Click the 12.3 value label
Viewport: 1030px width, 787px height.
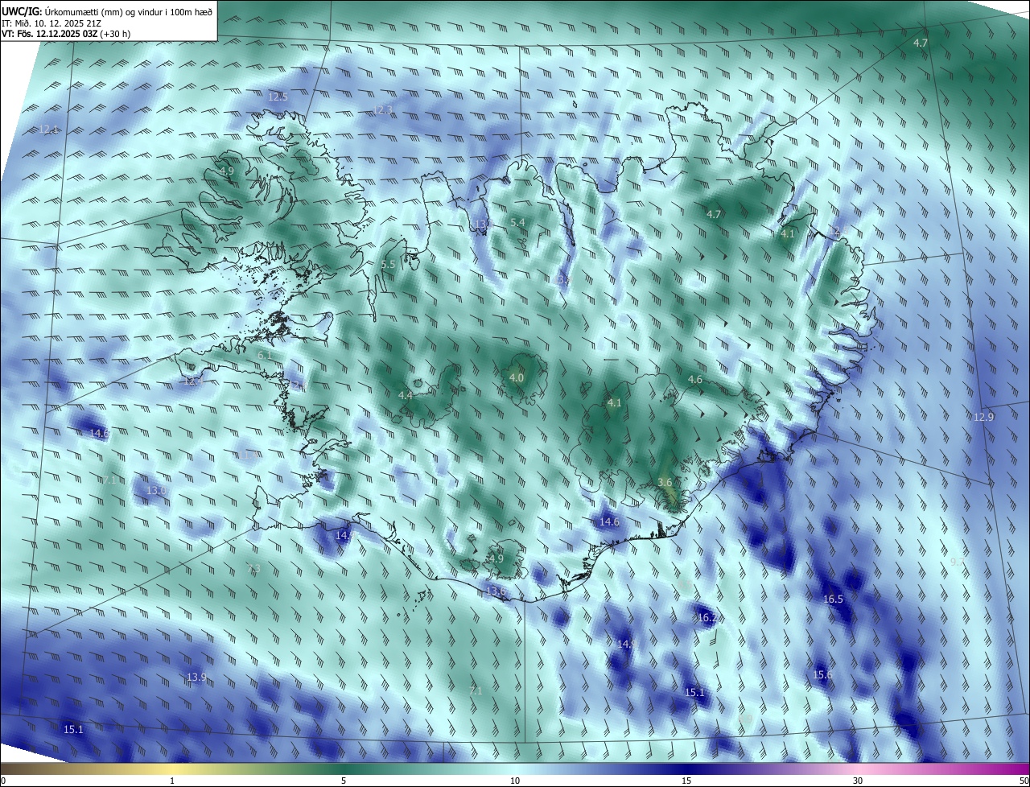click(x=383, y=110)
